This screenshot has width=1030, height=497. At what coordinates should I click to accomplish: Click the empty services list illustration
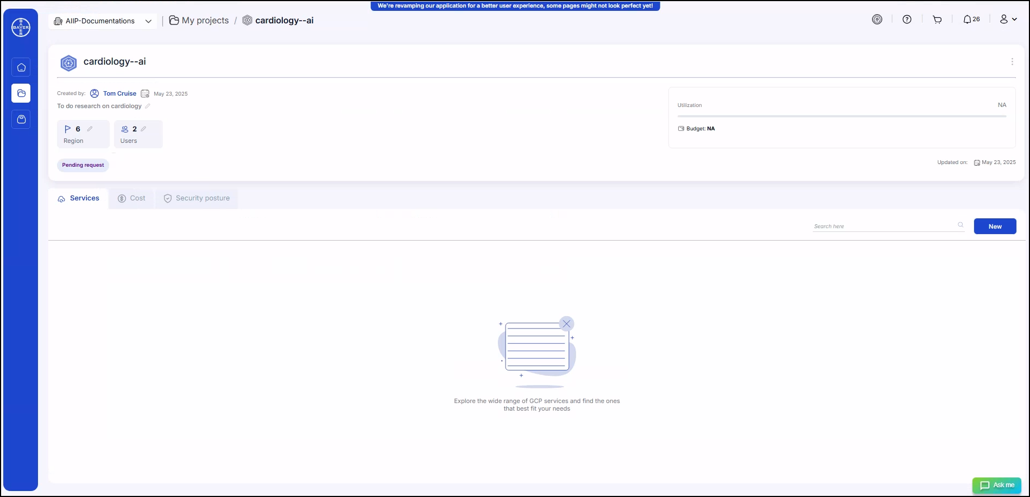[x=536, y=351]
